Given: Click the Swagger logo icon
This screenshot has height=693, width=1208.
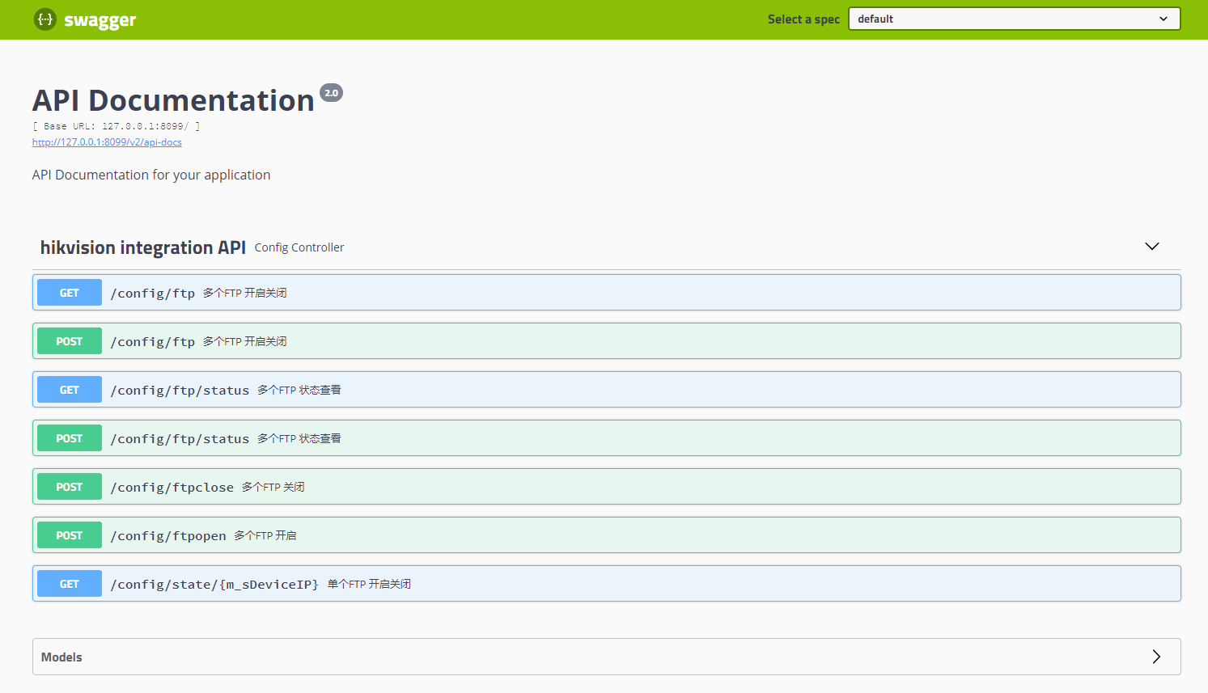Looking at the screenshot, I should pyautogui.click(x=45, y=19).
